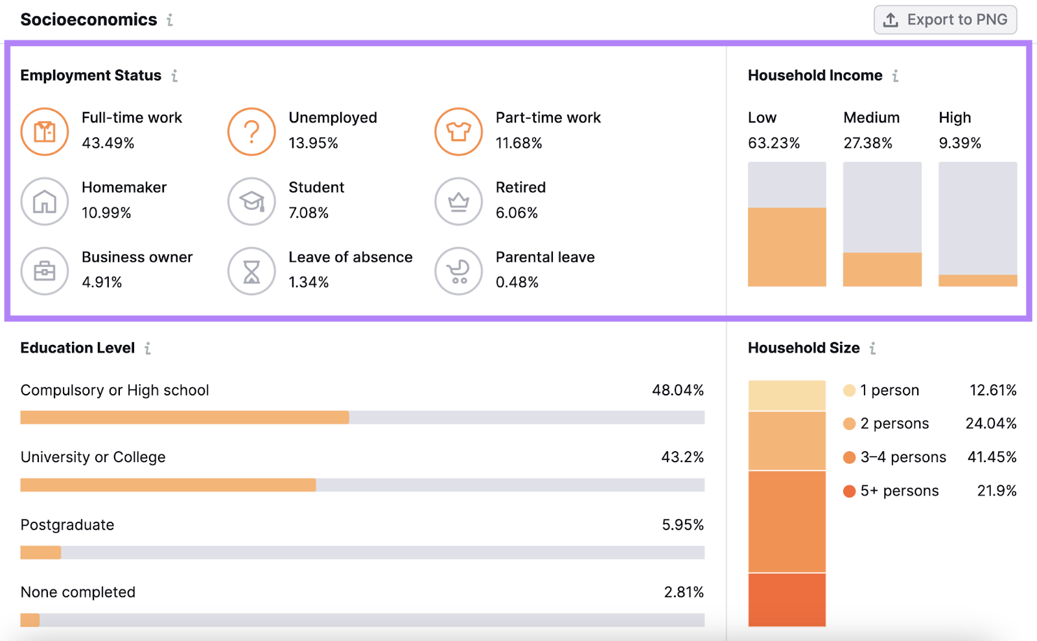Open the Employment Status info tooltip
The image size is (1037, 641).
click(x=174, y=76)
